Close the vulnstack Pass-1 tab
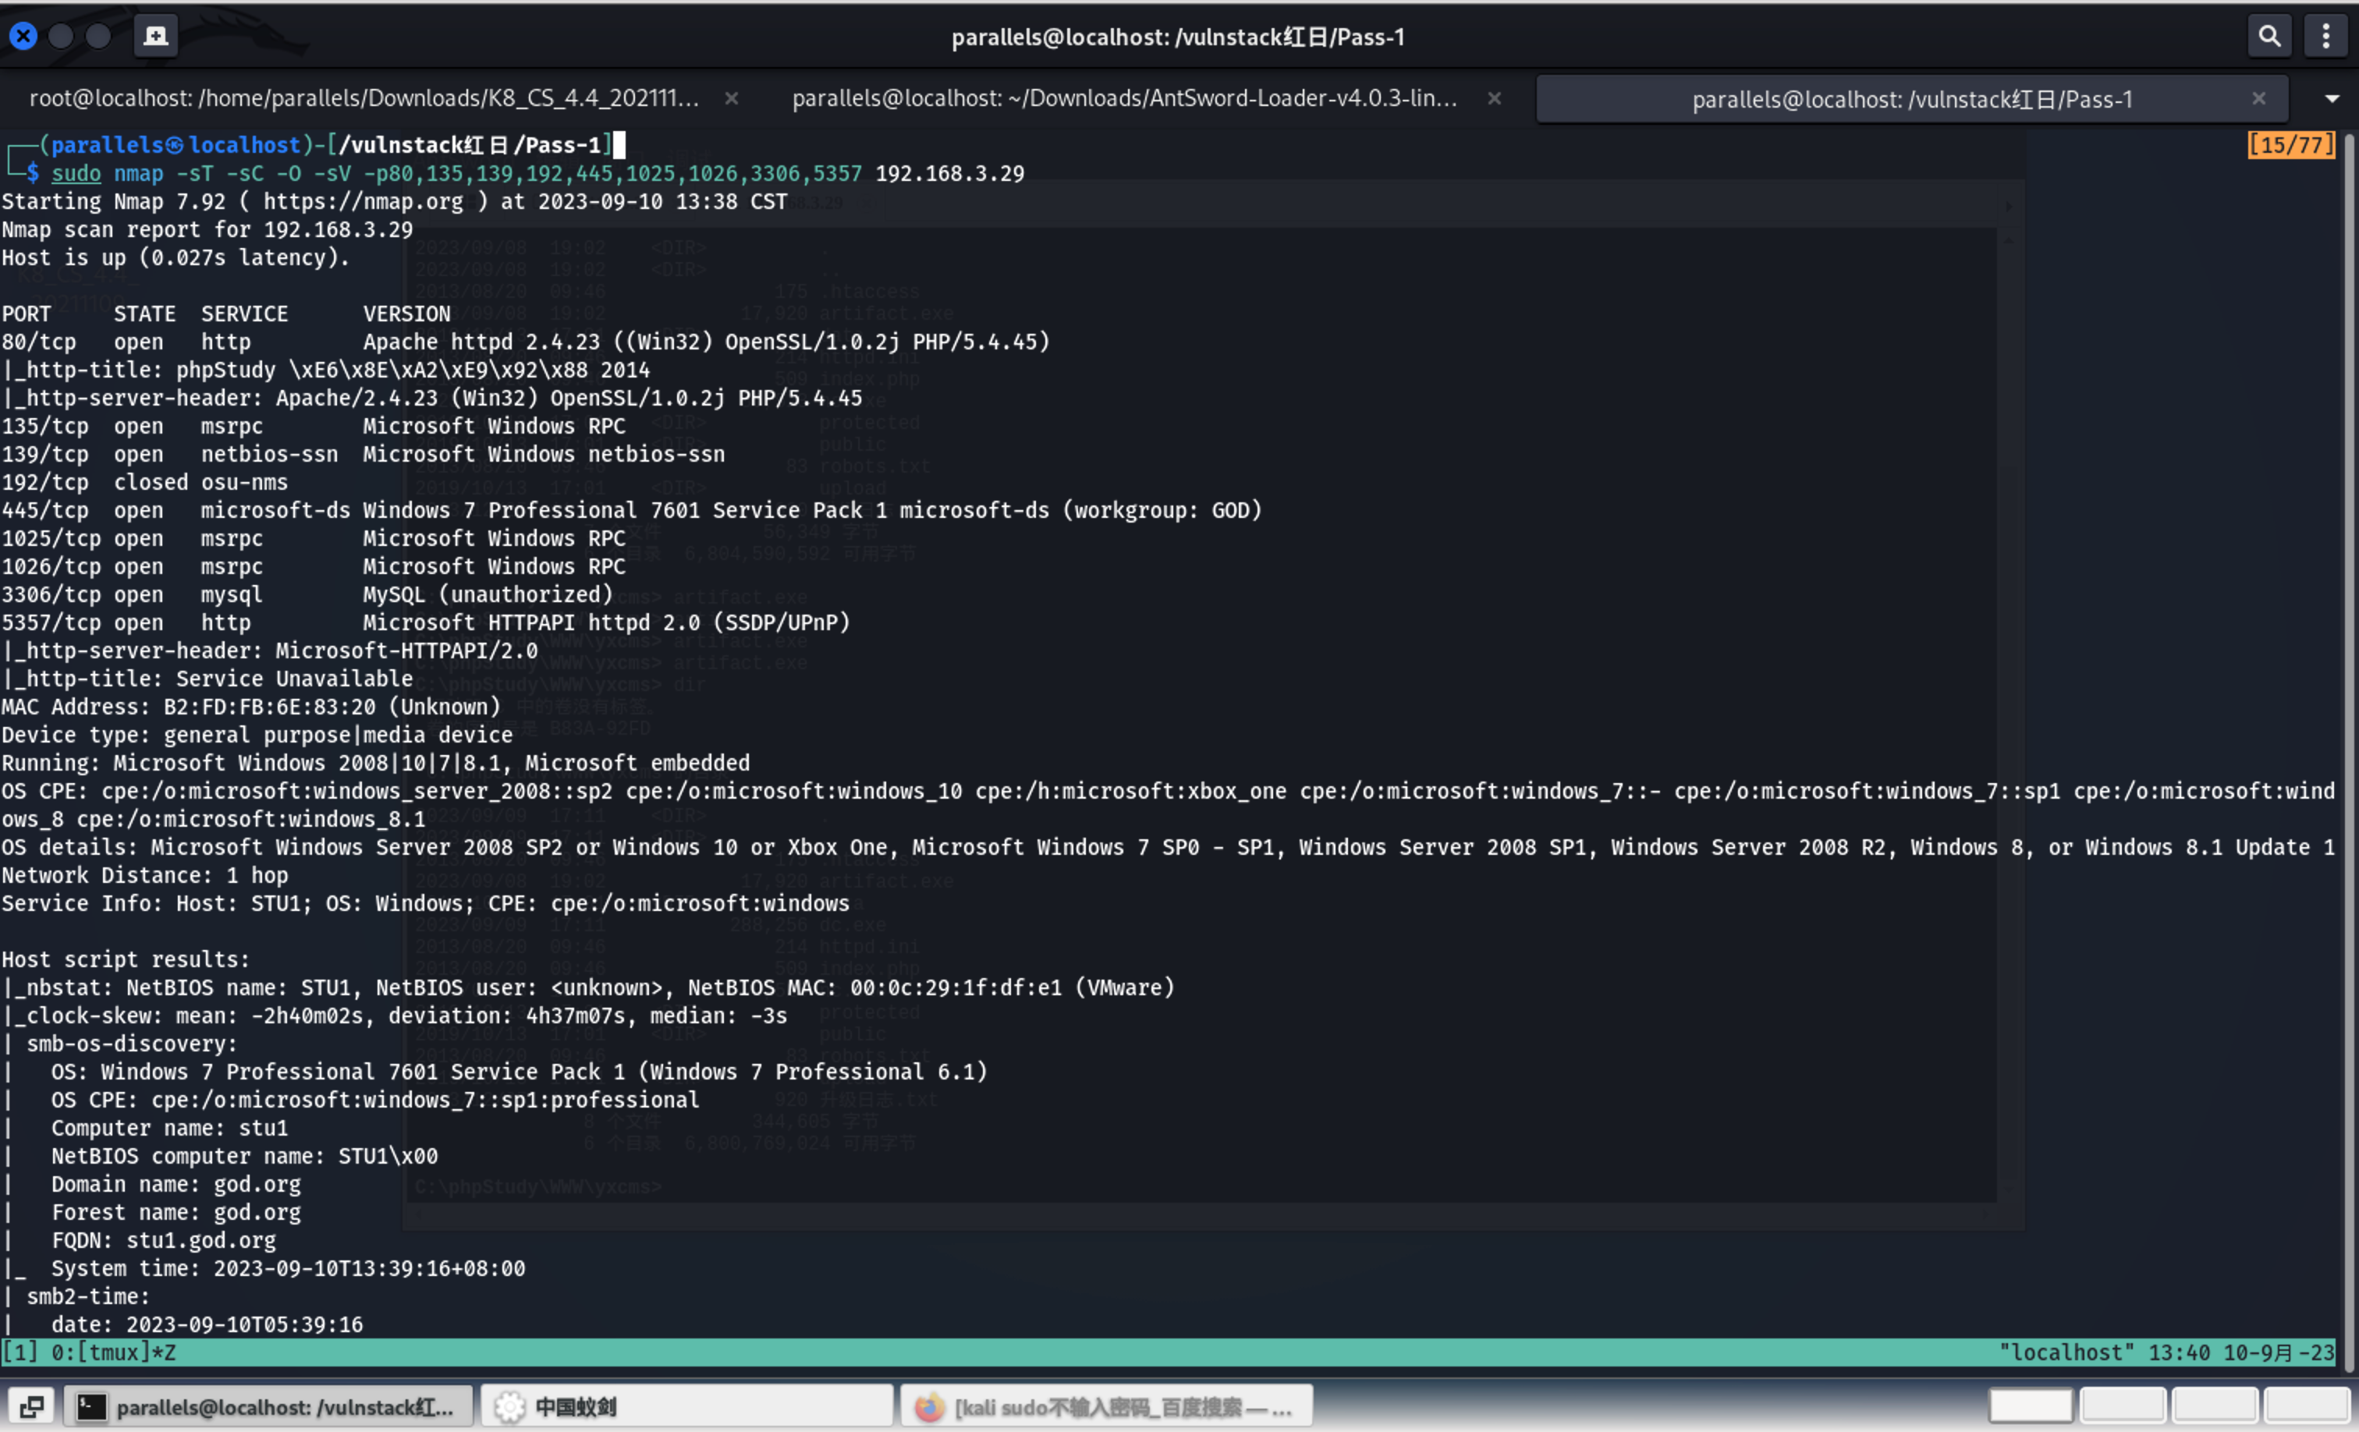2359x1432 pixels. tap(2258, 98)
